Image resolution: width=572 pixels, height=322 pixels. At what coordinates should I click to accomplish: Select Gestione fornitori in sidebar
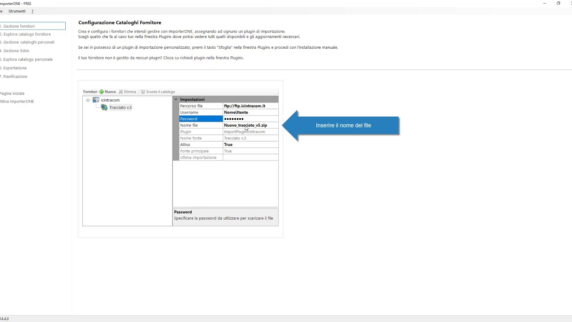tap(32, 26)
